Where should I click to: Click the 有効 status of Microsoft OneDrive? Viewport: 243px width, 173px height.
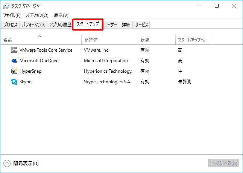[145, 61]
